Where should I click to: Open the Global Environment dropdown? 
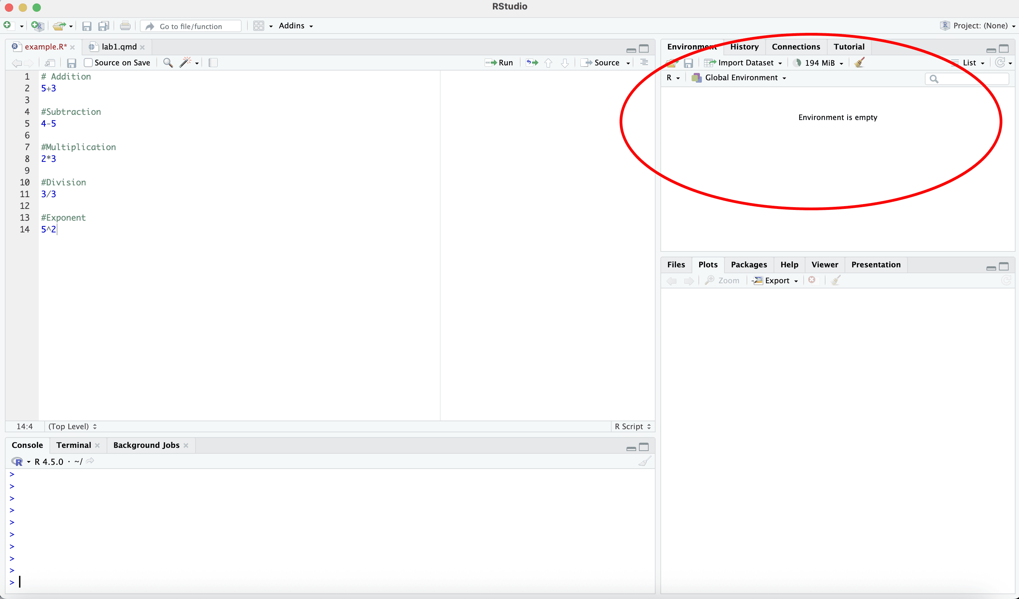pos(741,77)
